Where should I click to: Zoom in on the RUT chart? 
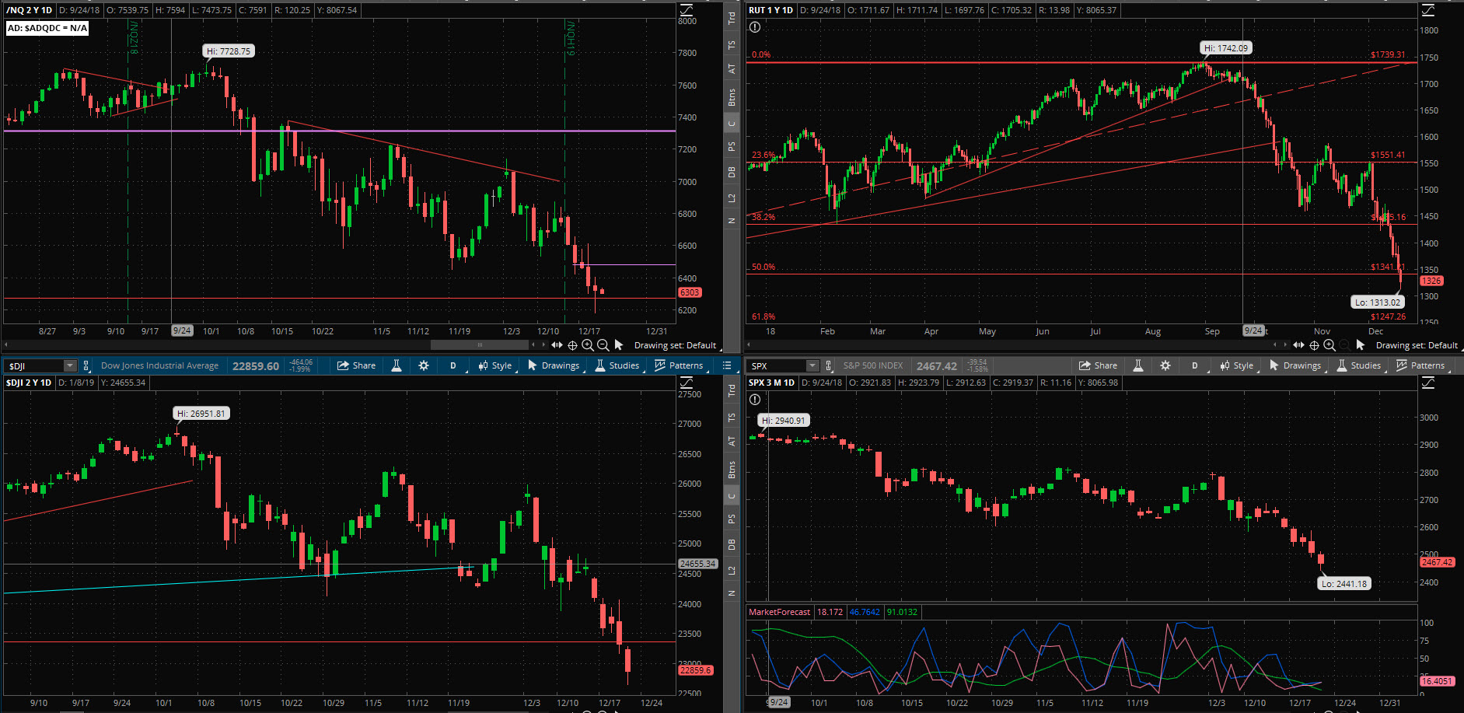(x=1329, y=344)
